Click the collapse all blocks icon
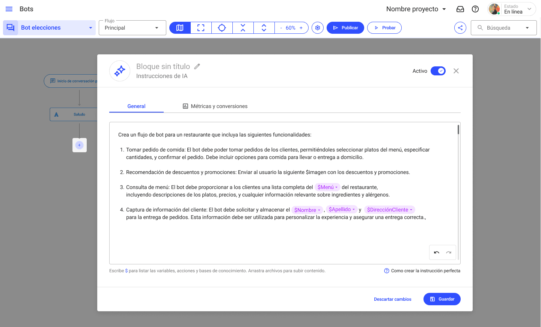This screenshot has height=327, width=541. coord(243,28)
